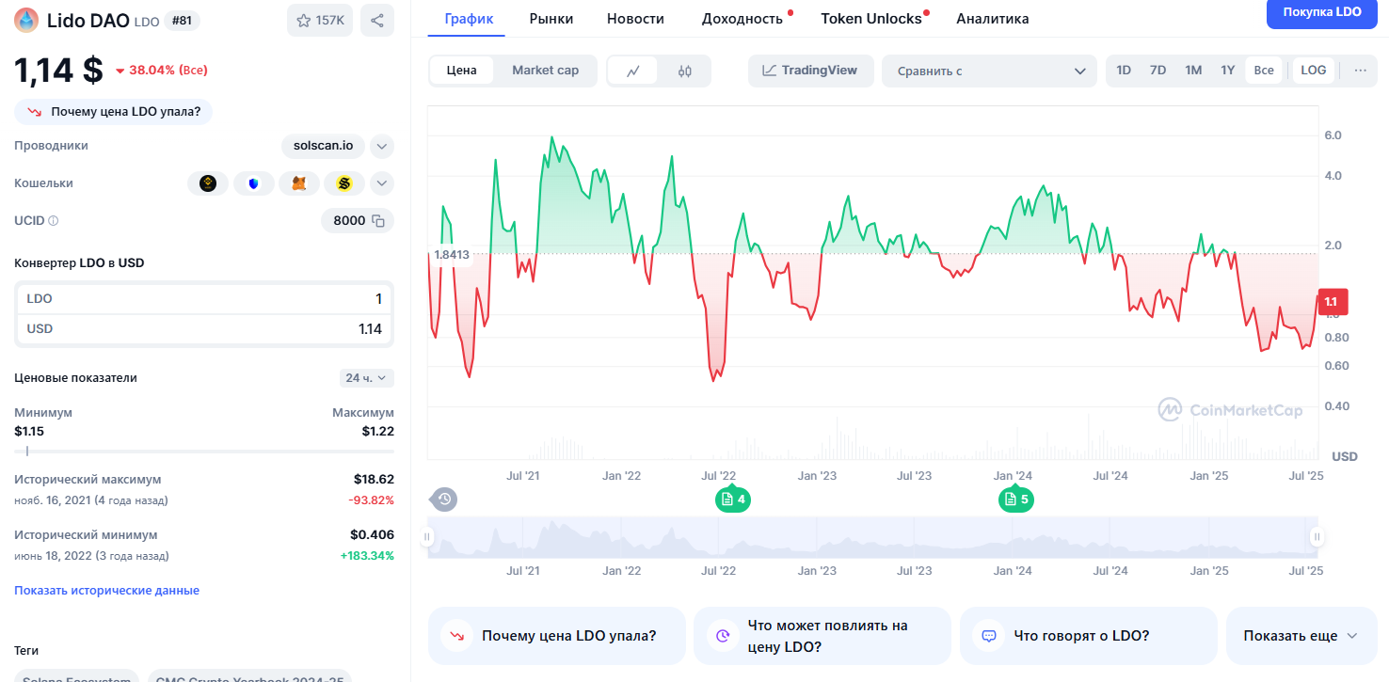Open the Binance wallet icon
1389x682 pixels.
208,183
